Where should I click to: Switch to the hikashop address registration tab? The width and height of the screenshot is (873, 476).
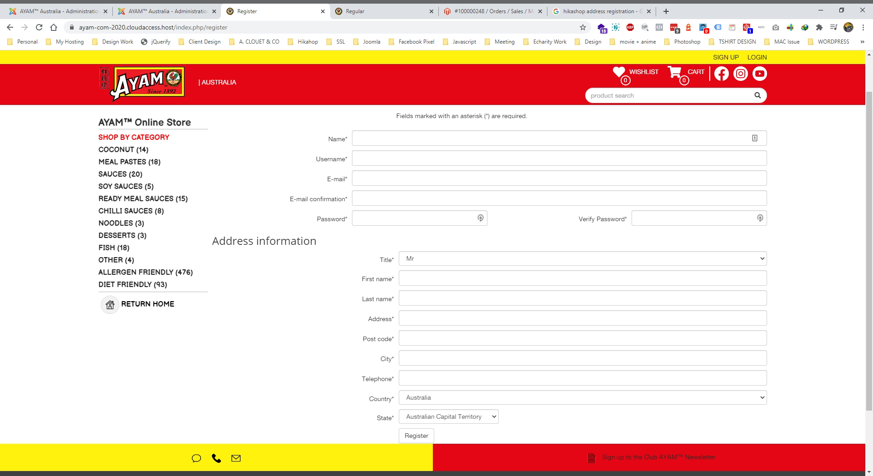602,11
